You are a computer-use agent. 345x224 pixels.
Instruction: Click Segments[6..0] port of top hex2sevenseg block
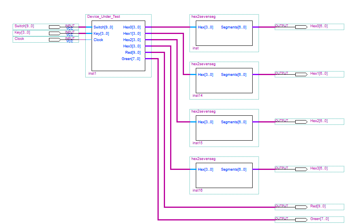click(234, 27)
